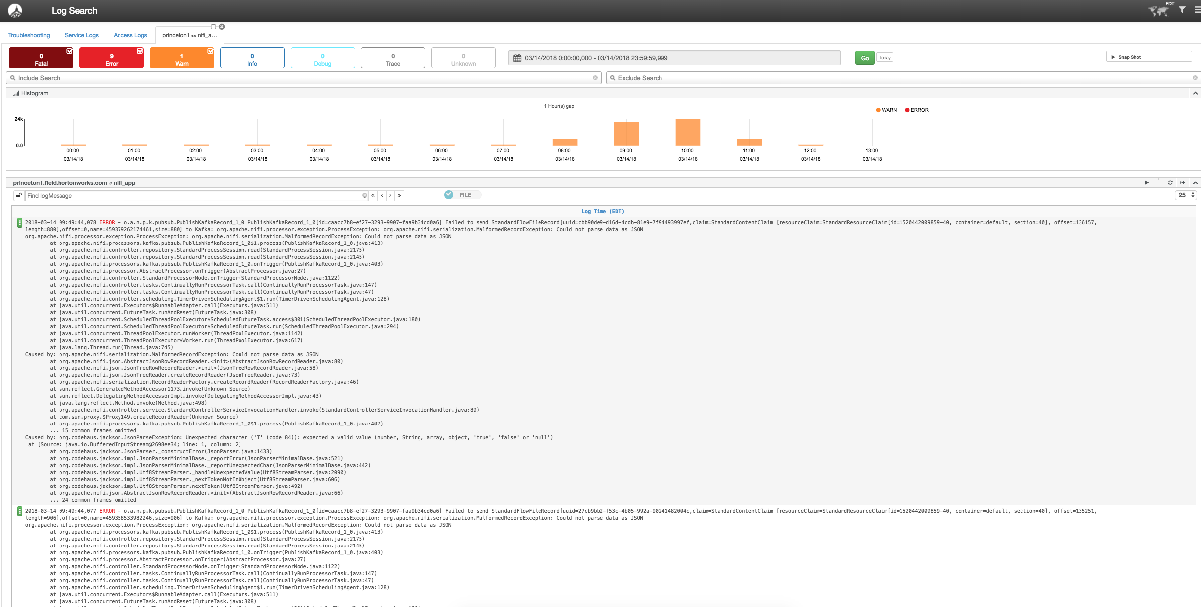
Task: Switch to the Service Logs tab
Action: point(81,35)
